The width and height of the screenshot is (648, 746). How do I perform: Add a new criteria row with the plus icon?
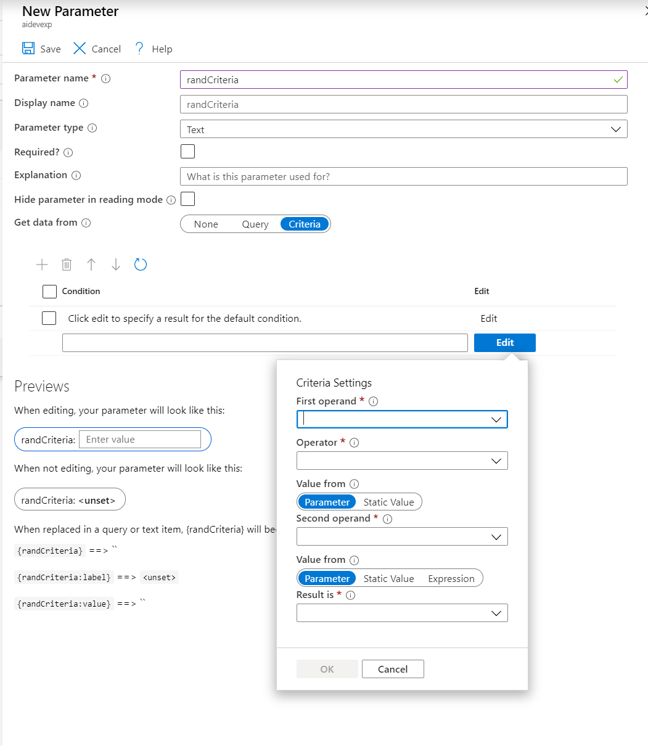[42, 264]
